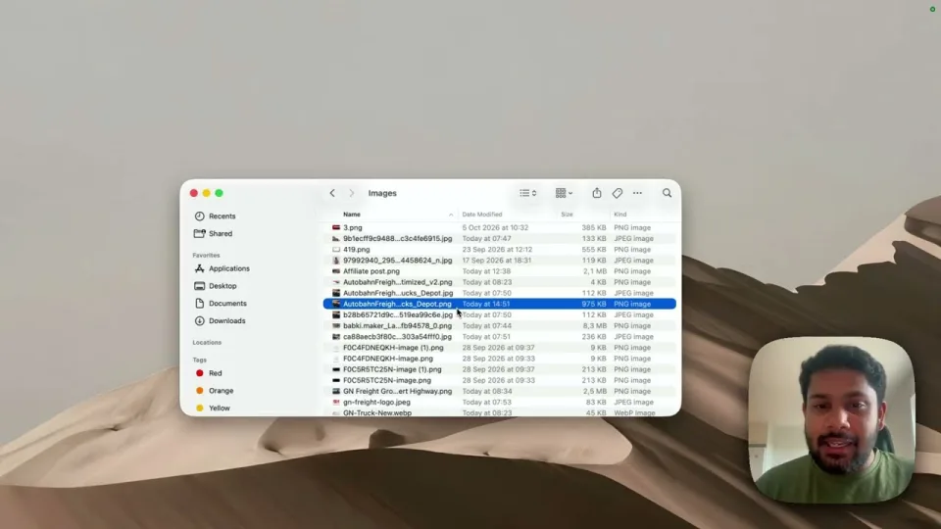Sort by the Kind column header
This screenshot has width=941, height=529.
click(619, 215)
